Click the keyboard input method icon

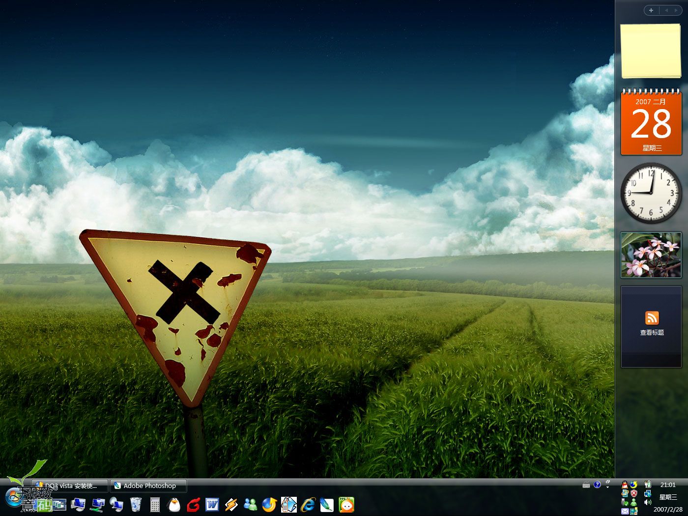pyautogui.click(x=586, y=485)
